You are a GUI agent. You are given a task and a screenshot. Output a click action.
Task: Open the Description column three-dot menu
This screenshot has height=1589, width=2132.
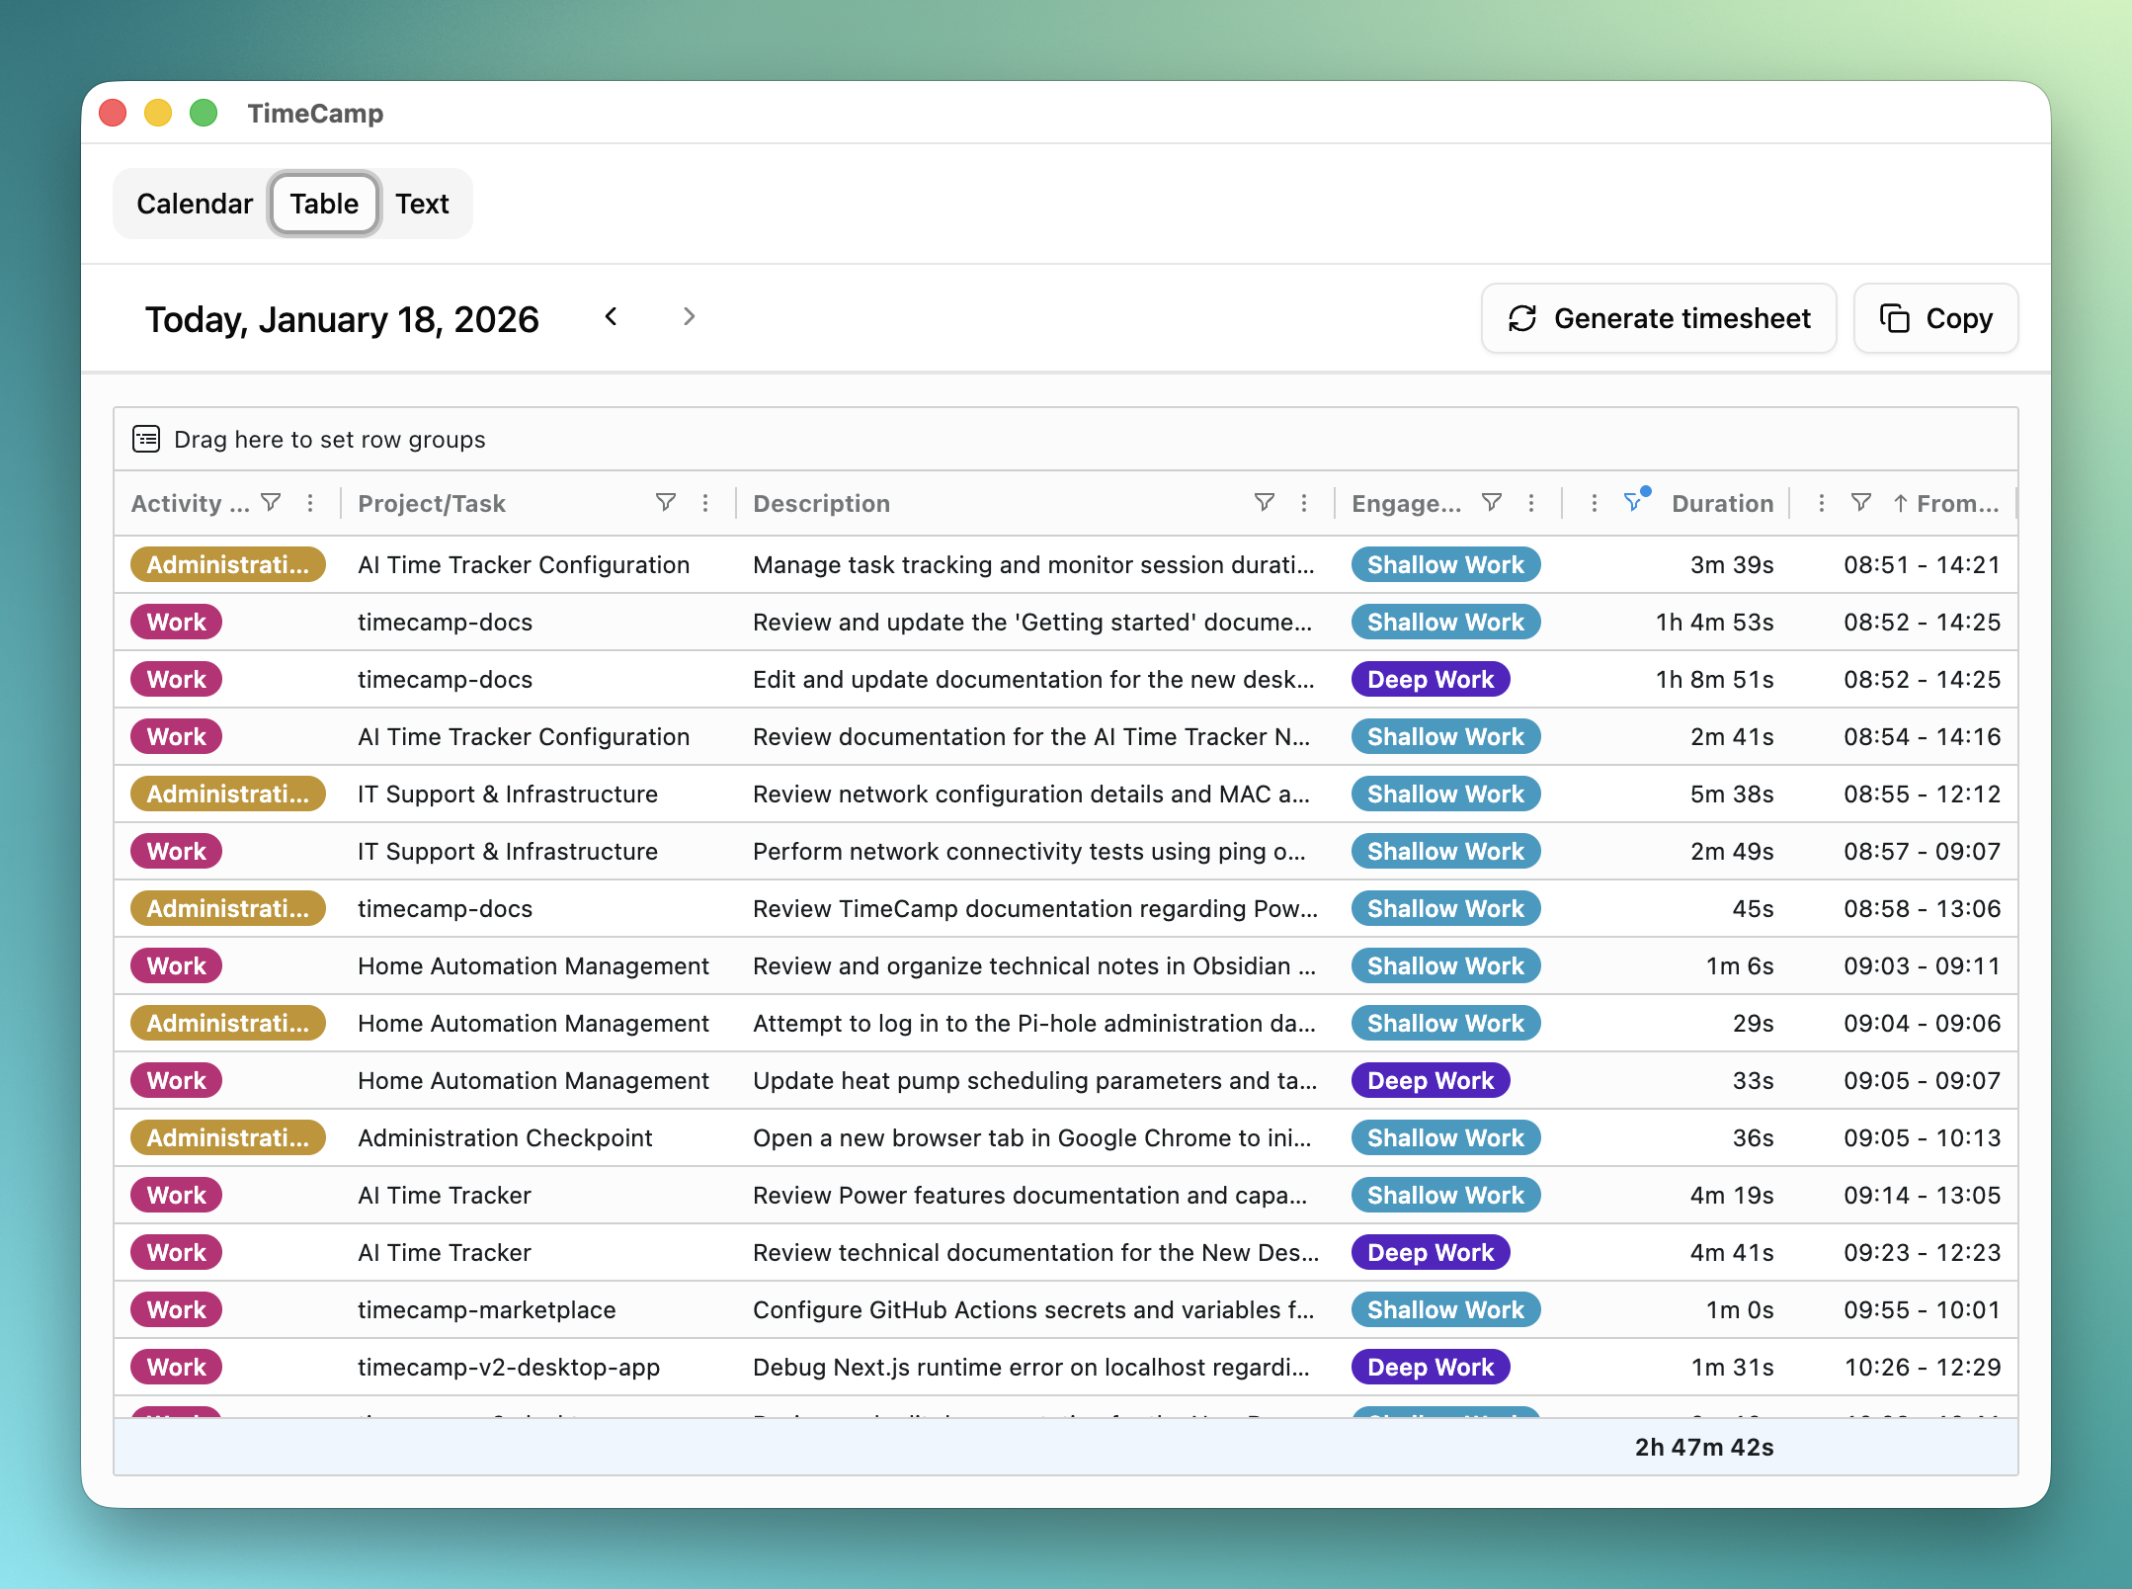[1304, 503]
